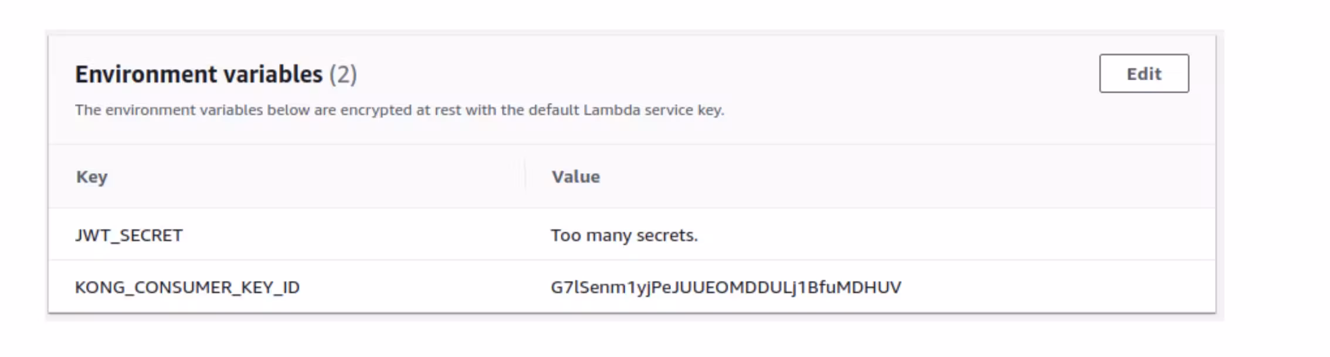The width and height of the screenshot is (1330, 357).
Task: Click "The environment variables" at description start
Action: tap(168, 110)
